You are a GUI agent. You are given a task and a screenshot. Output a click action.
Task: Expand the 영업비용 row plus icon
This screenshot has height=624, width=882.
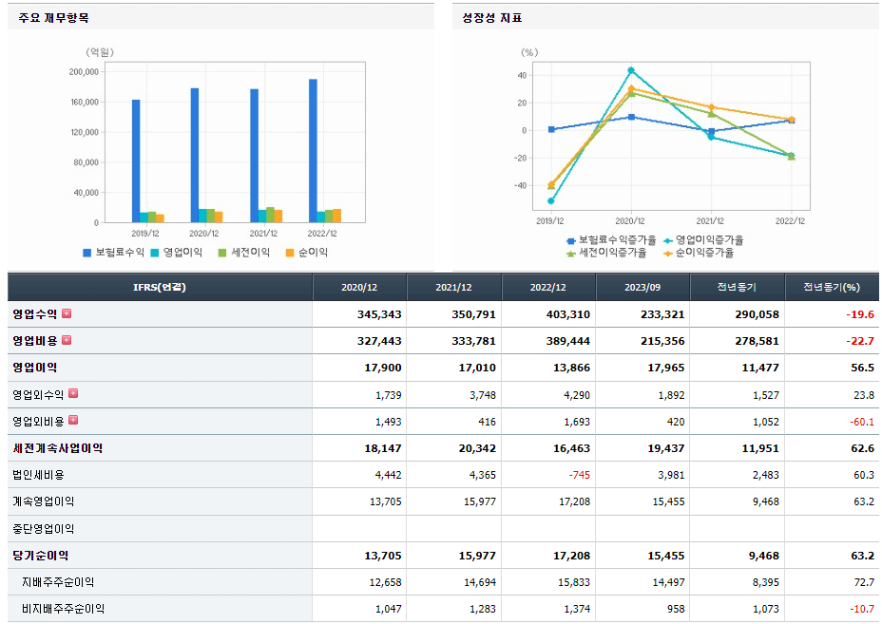[67, 340]
